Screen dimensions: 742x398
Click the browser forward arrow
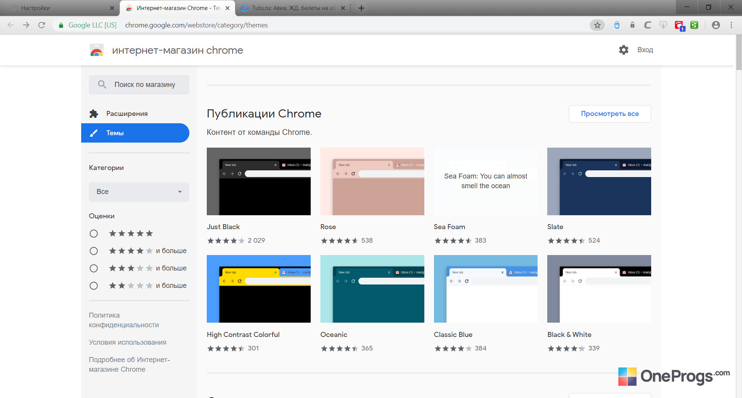(26, 25)
